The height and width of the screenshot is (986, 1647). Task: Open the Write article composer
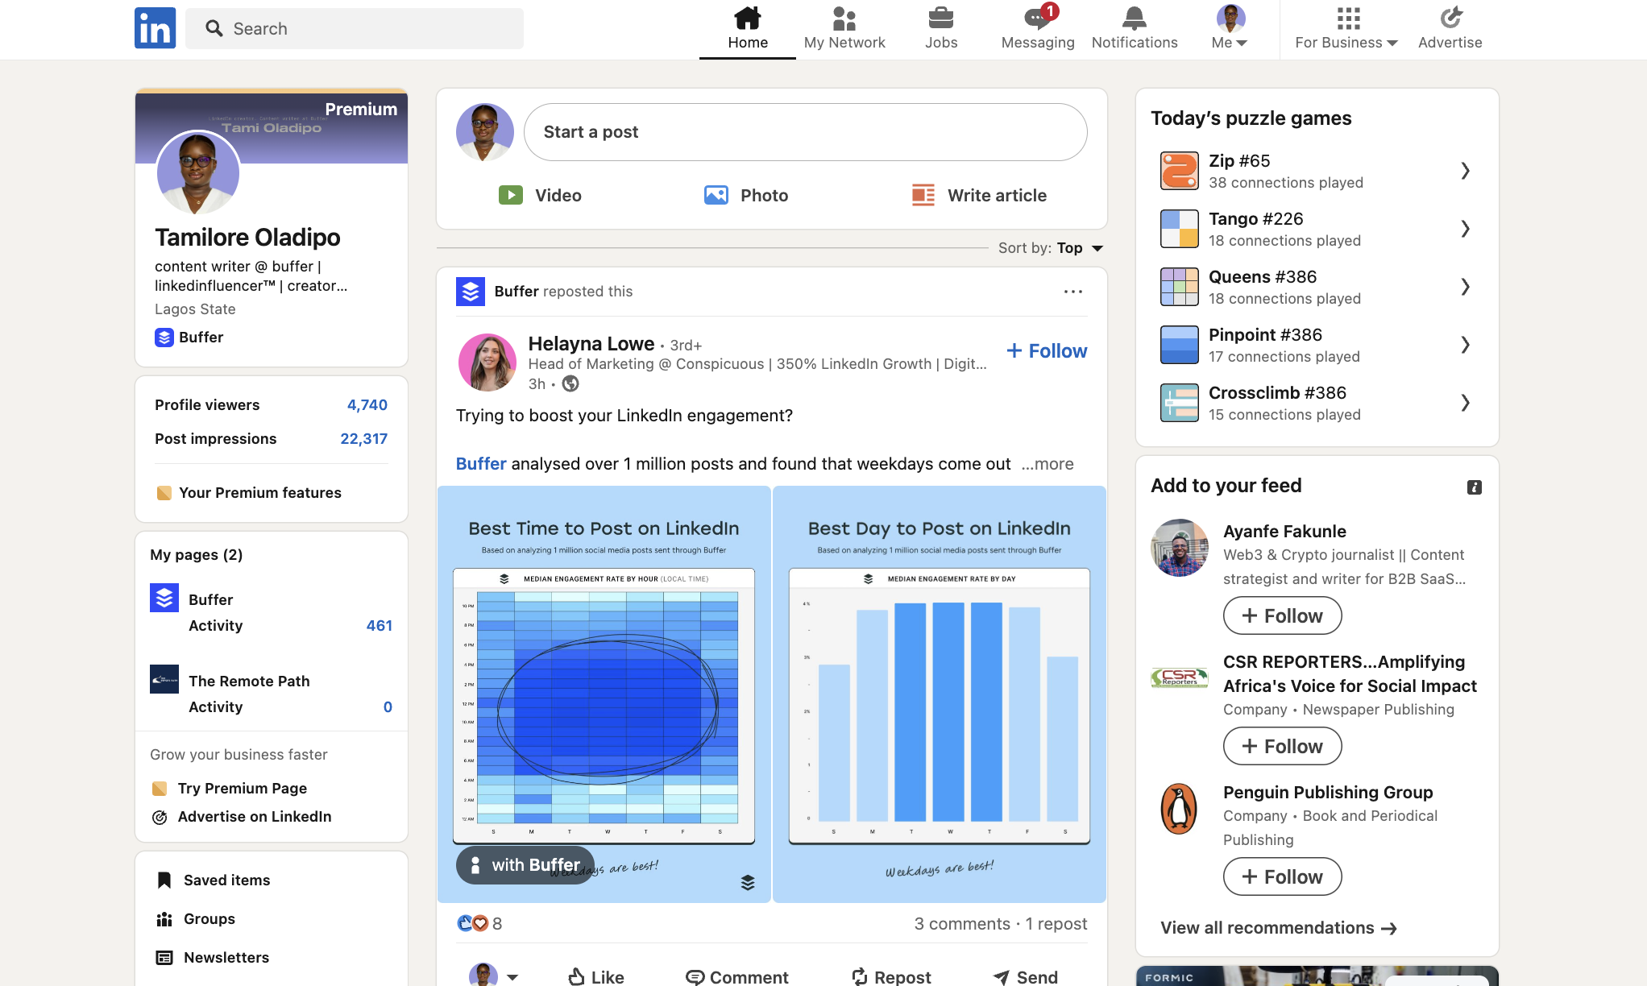[979, 195]
